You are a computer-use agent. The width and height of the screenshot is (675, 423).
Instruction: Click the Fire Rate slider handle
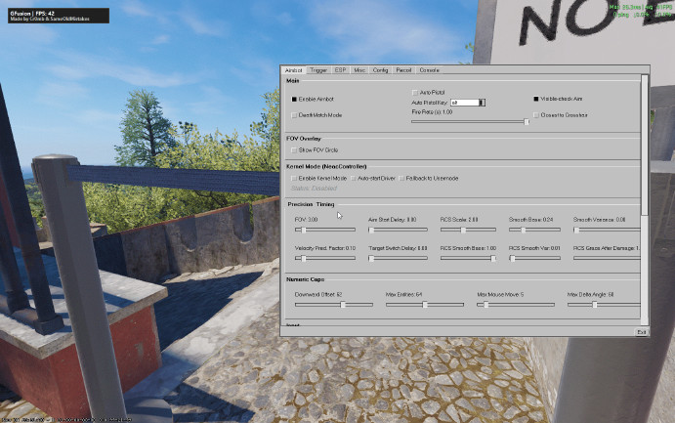(527, 122)
